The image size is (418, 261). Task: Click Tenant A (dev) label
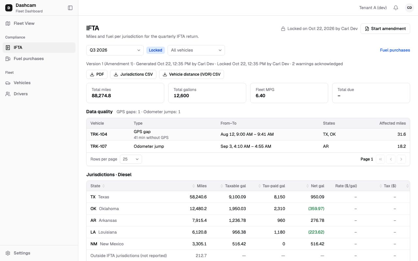(x=373, y=8)
